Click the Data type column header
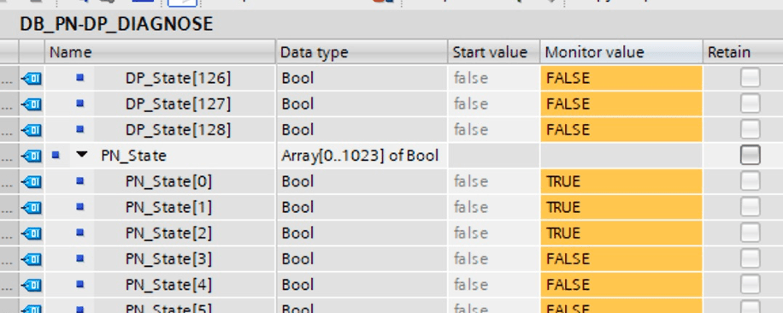 click(x=362, y=52)
